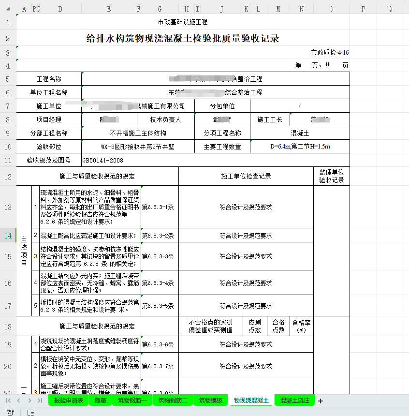Switch to the 报验申请表 sheet tab
The image size is (409, 416).
(69, 401)
